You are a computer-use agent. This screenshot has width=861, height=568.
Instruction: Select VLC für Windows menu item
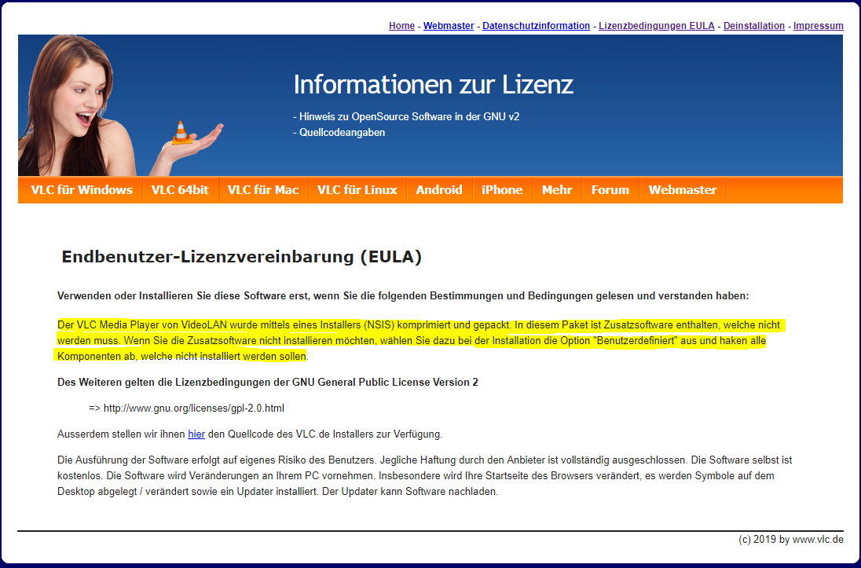pyautogui.click(x=81, y=190)
